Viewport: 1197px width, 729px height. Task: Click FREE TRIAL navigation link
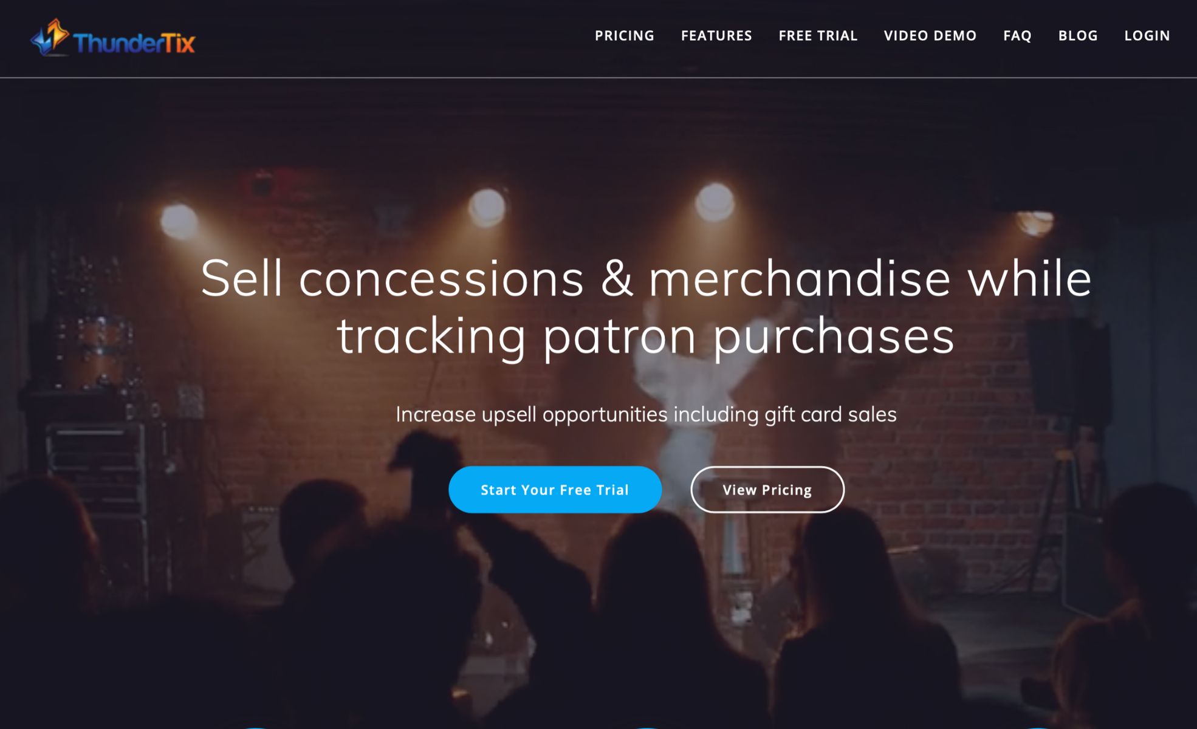(817, 36)
